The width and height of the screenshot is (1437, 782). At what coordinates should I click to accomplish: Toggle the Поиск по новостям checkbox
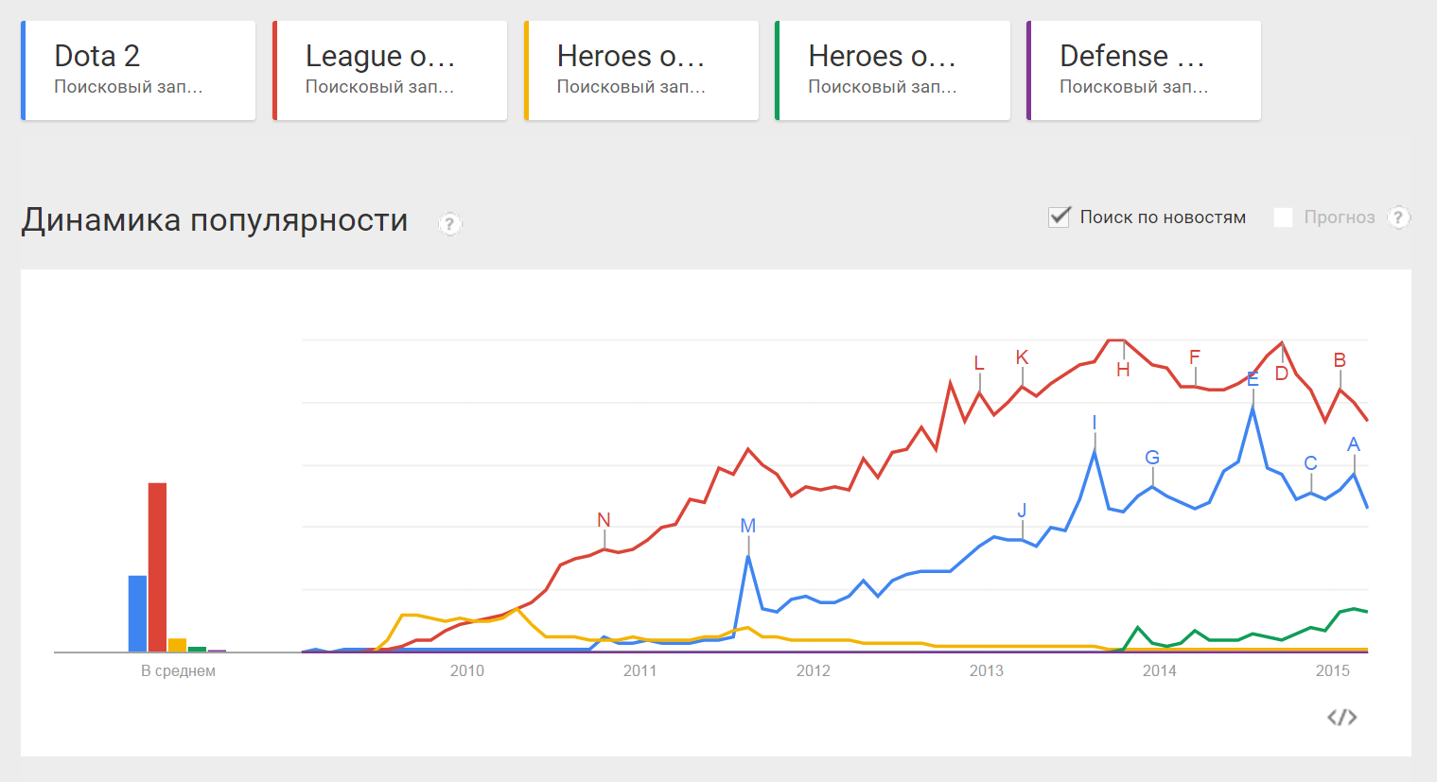coord(1060,217)
